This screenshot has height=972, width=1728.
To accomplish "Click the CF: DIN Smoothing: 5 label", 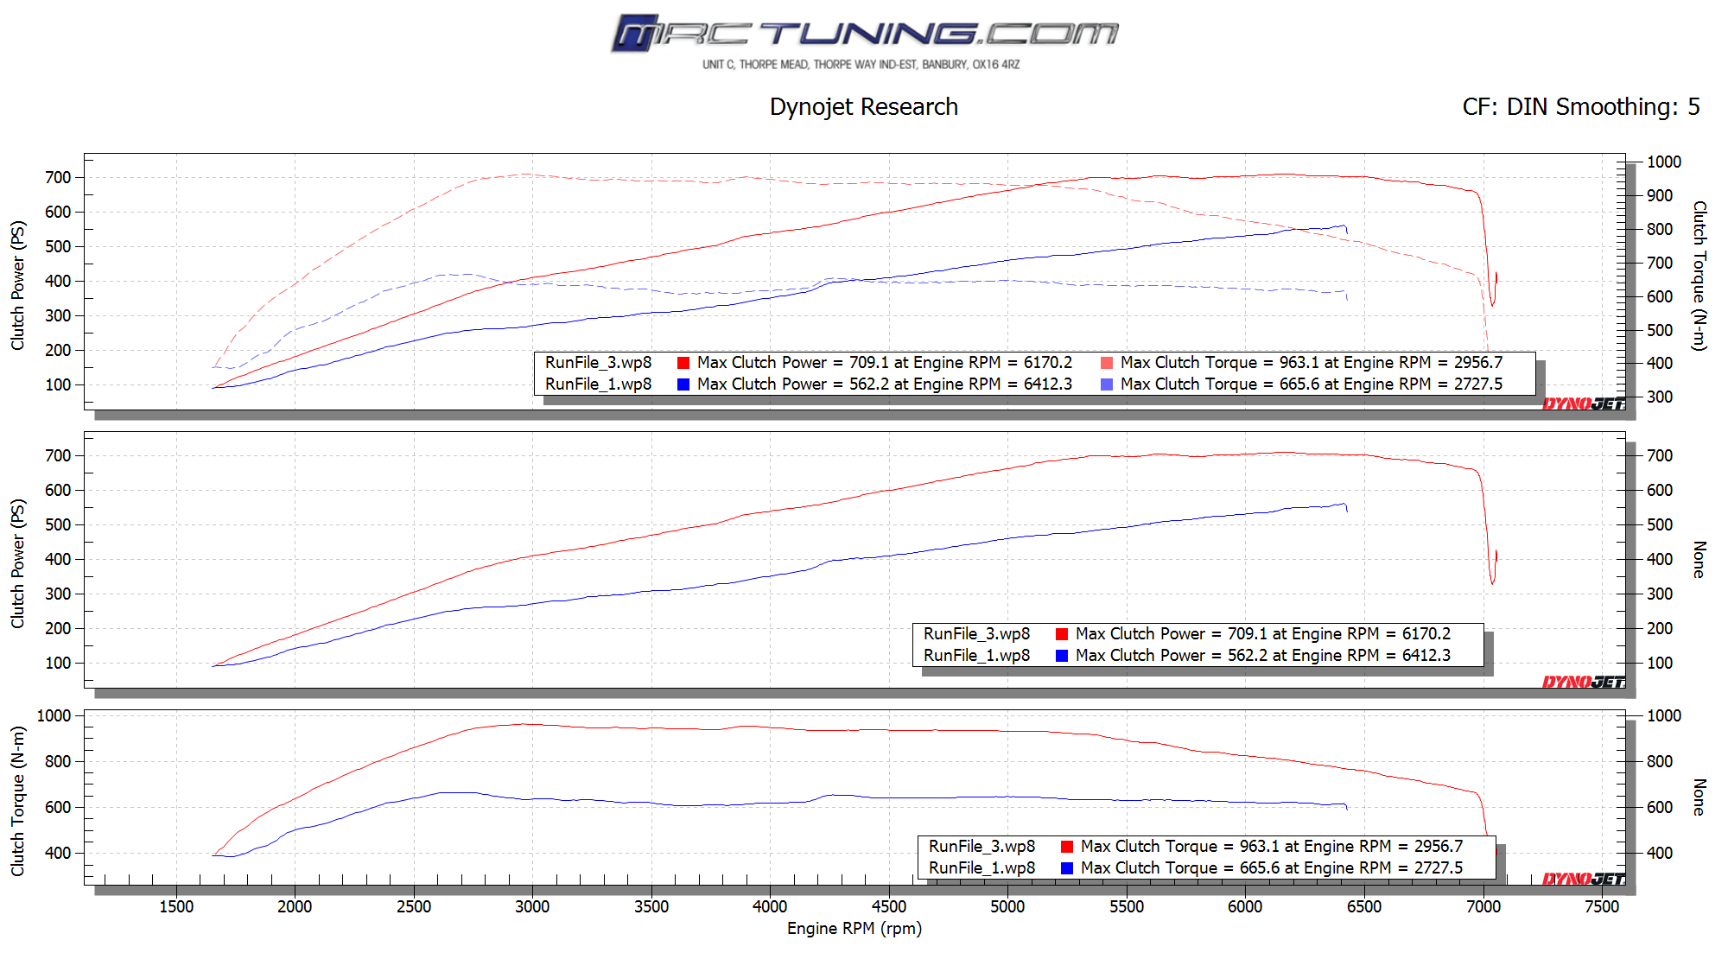I will coord(1580,107).
